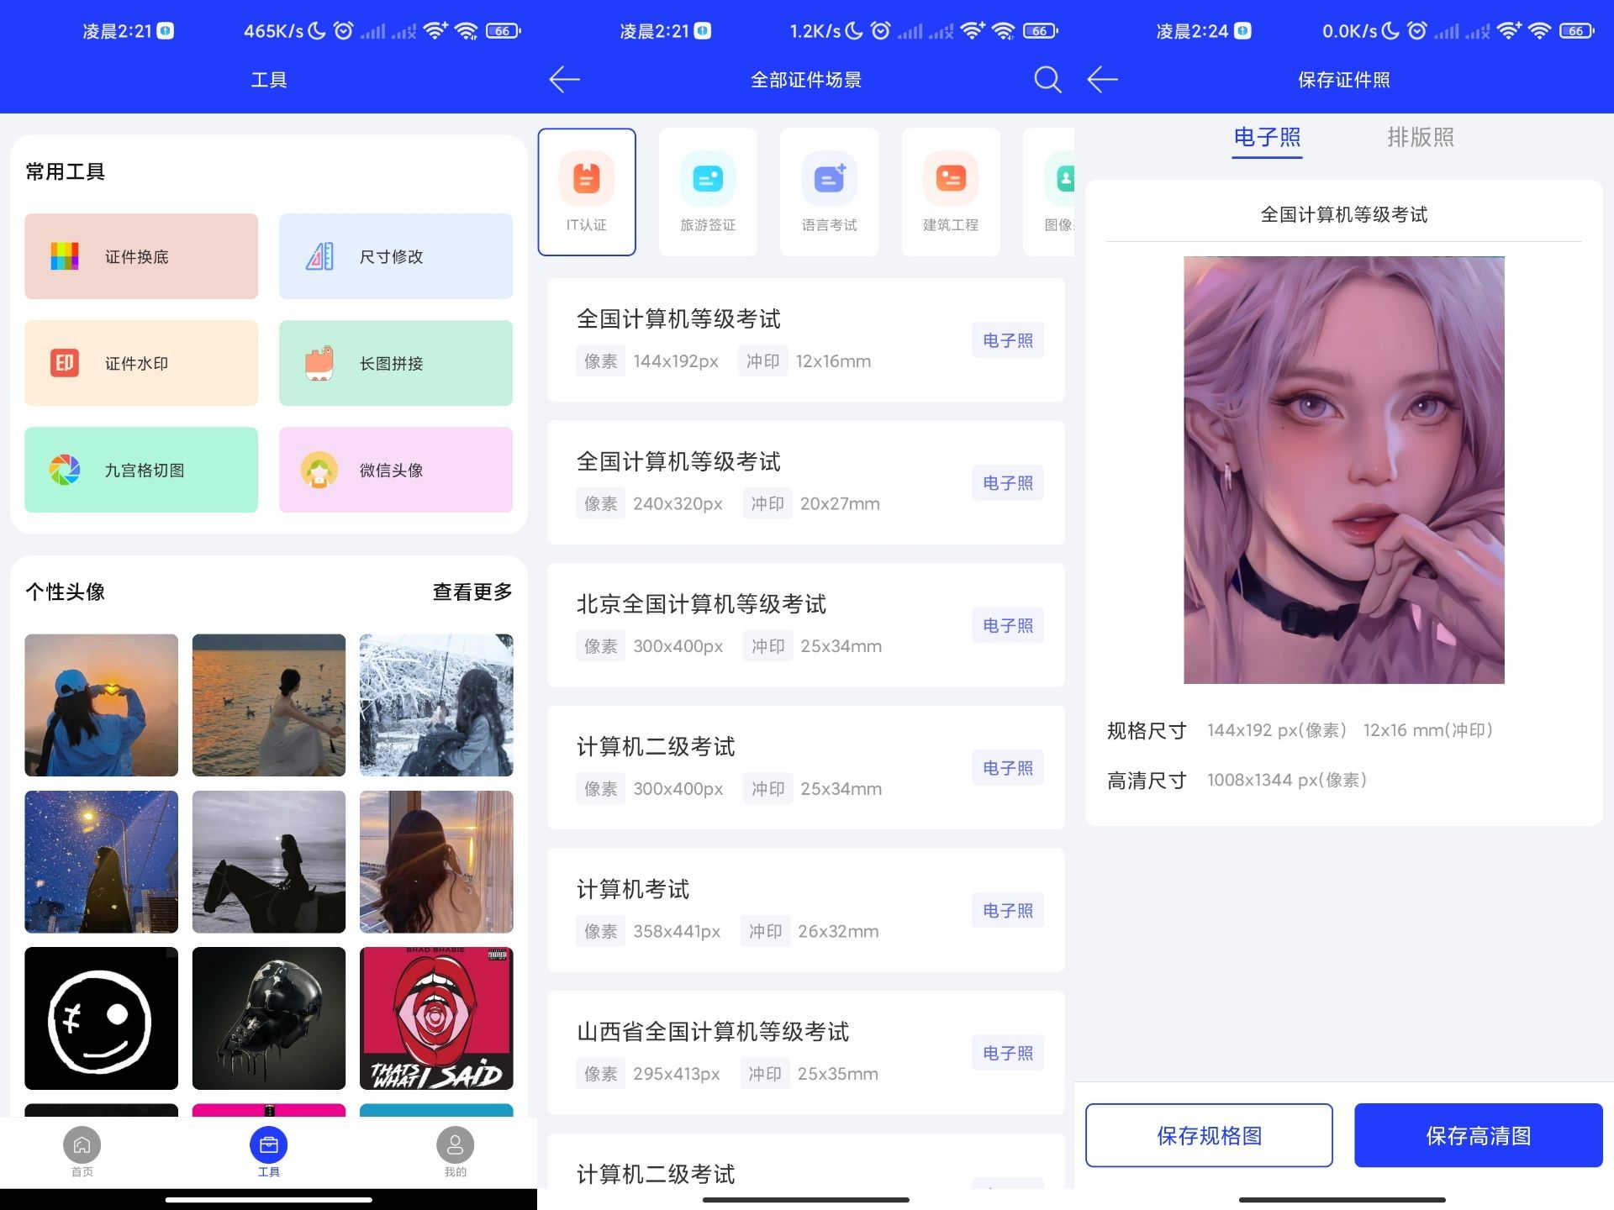Go back from the 保存证件照 screen
The width and height of the screenshot is (1614, 1210).
pyautogui.click(x=1102, y=80)
